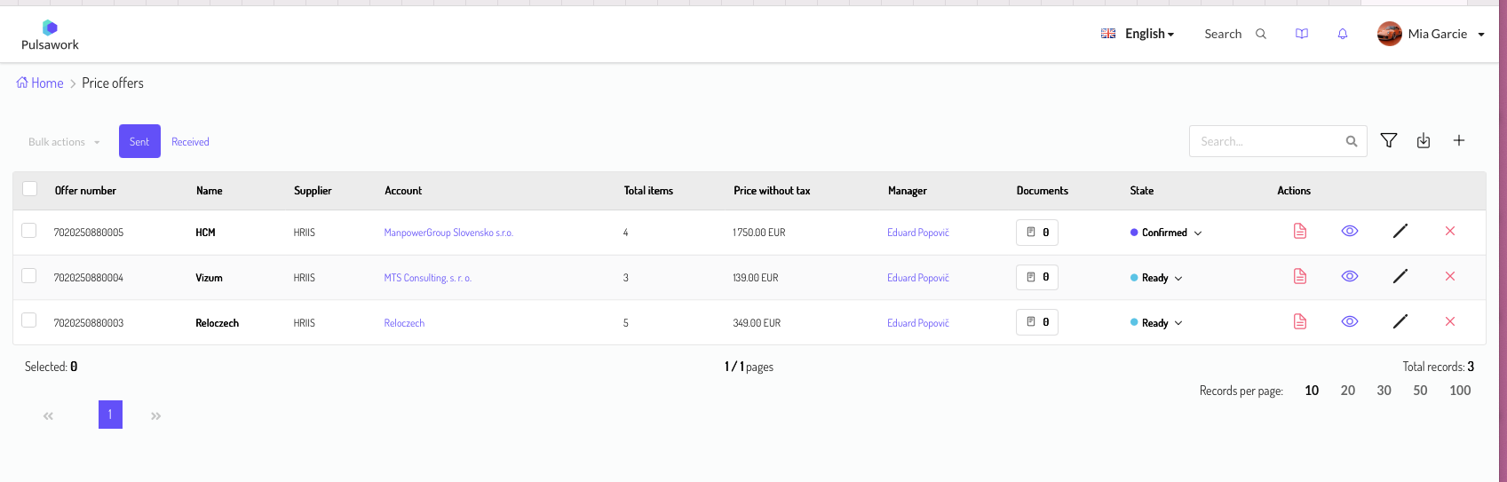Show 10 records per page
This screenshot has height=482, width=1507.
coord(1312,391)
